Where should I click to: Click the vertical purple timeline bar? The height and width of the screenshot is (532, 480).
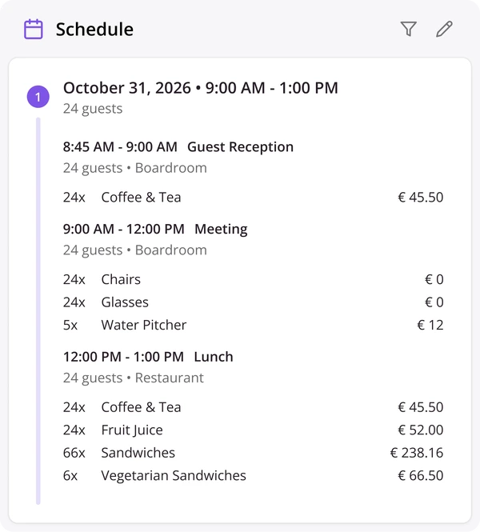click(38, 310)
